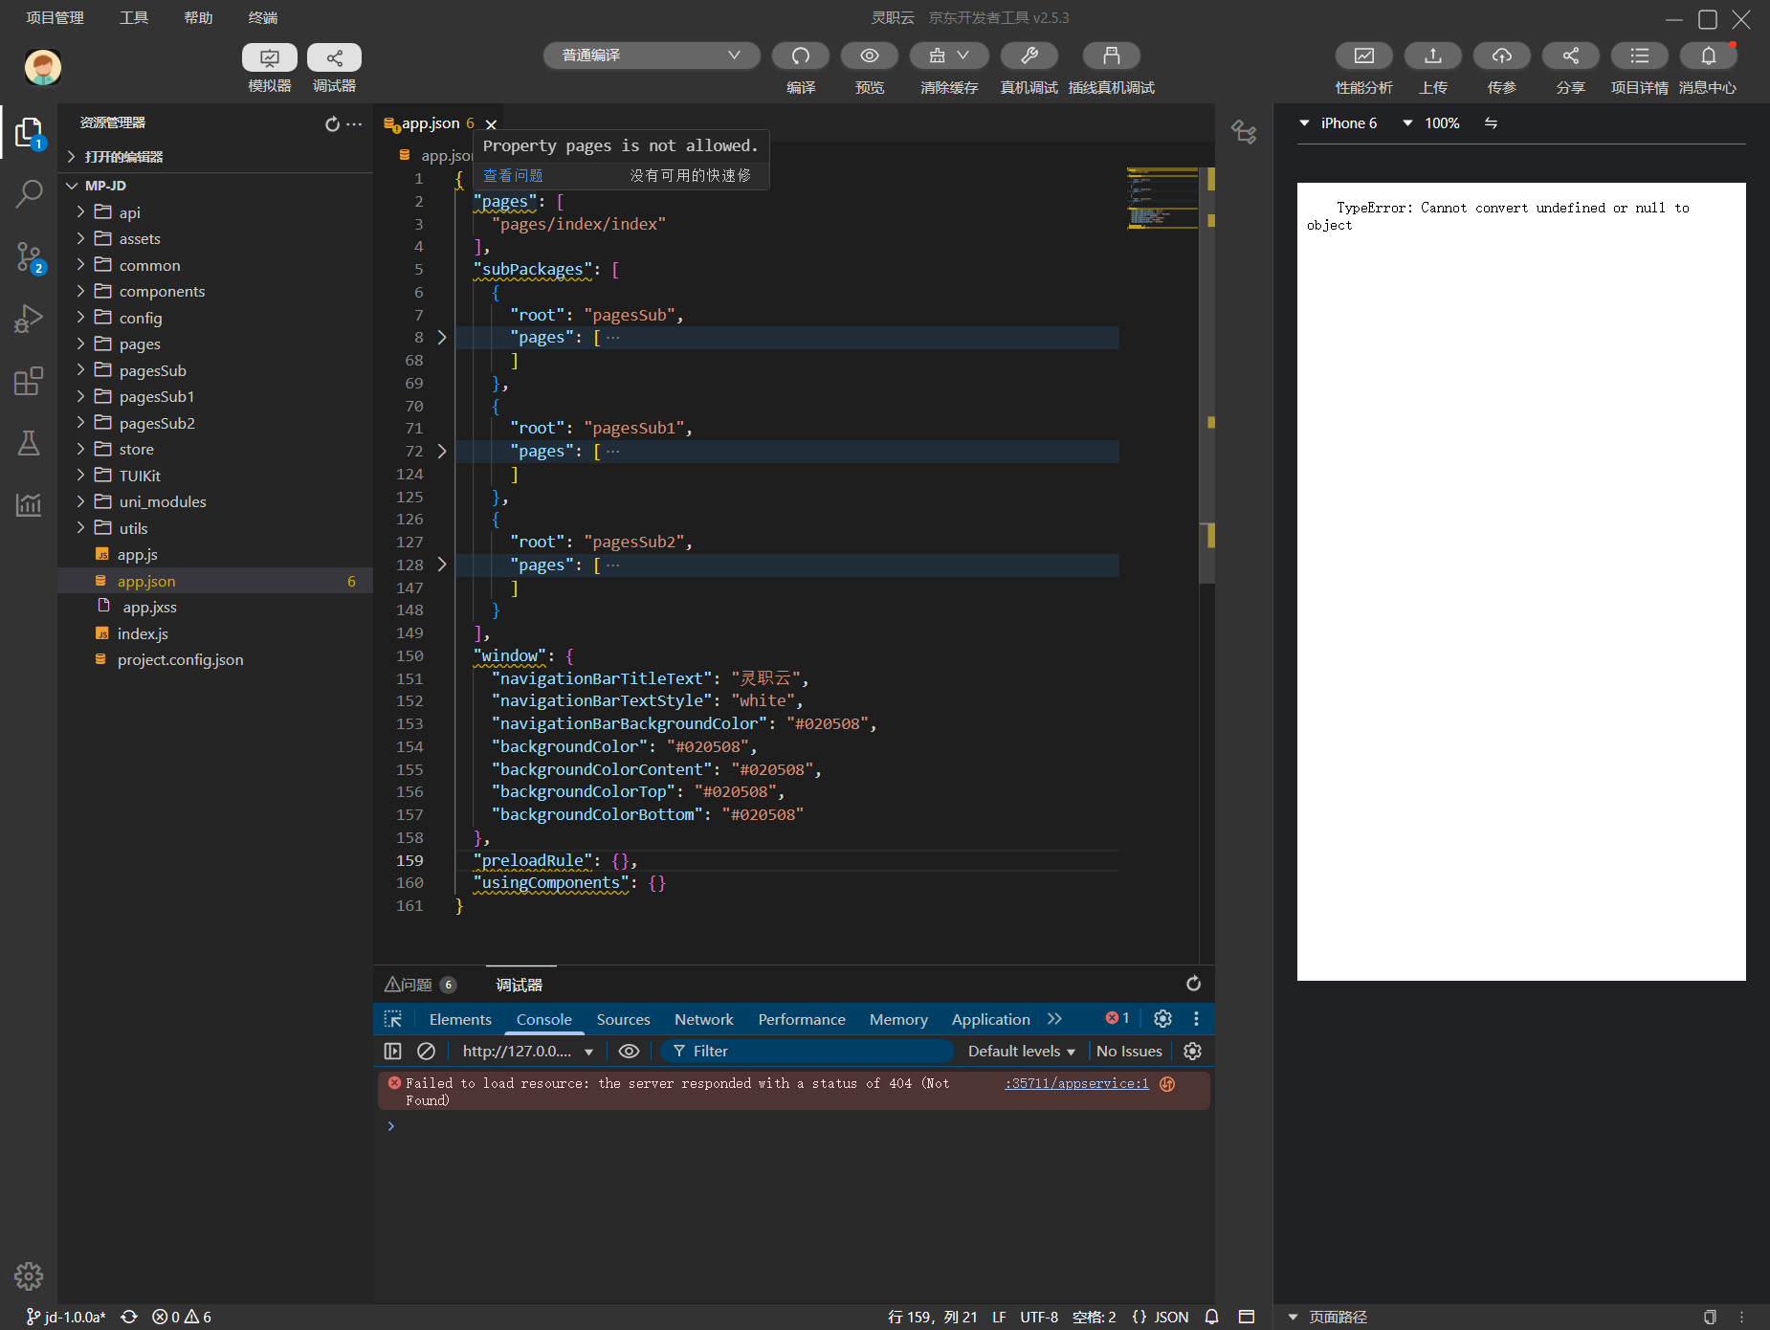The width and height of the screenshot is (1770, 1330).
Task: Open the 工具 menu
Action: click(134, 17)
